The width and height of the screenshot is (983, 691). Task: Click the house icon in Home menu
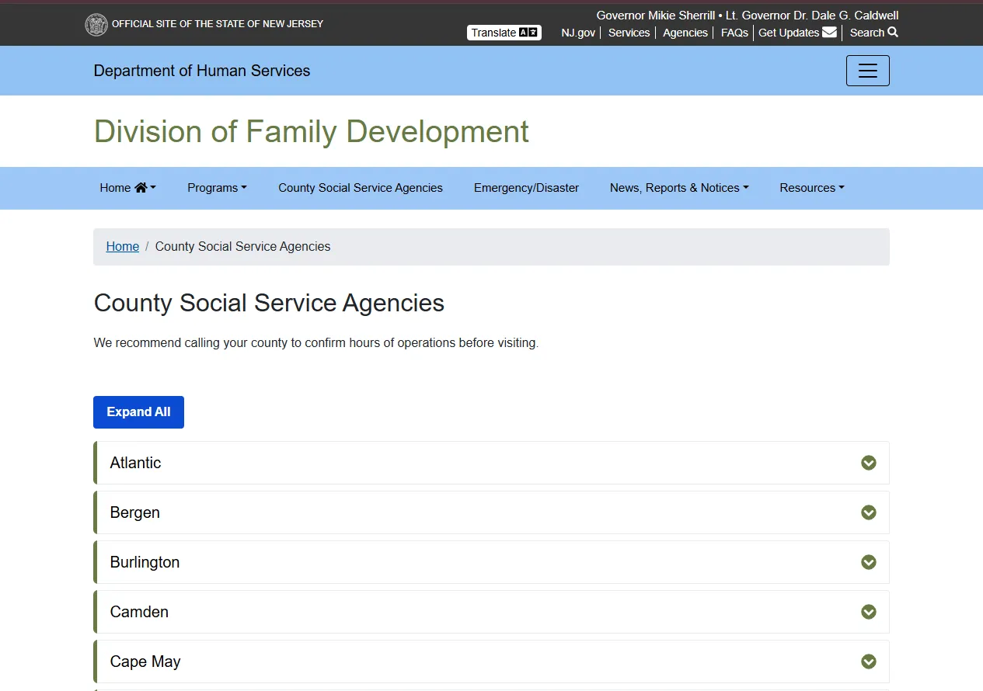click(x=141, y=188)
